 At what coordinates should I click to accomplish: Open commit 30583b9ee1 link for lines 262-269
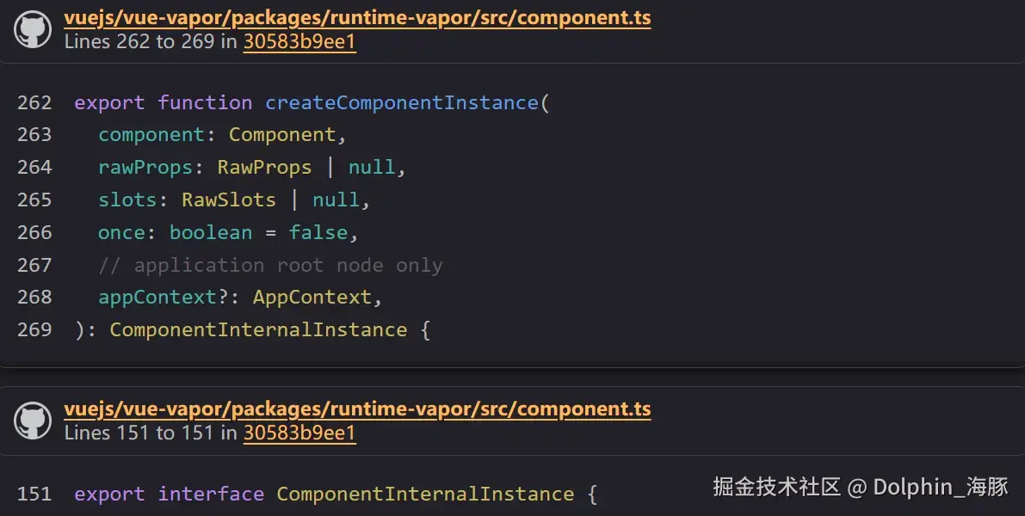[x=300, y=42]
